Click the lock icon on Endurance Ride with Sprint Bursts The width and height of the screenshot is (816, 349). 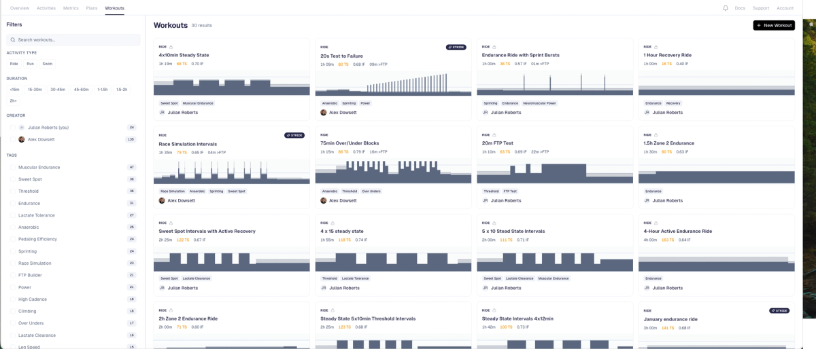[494, 47]
